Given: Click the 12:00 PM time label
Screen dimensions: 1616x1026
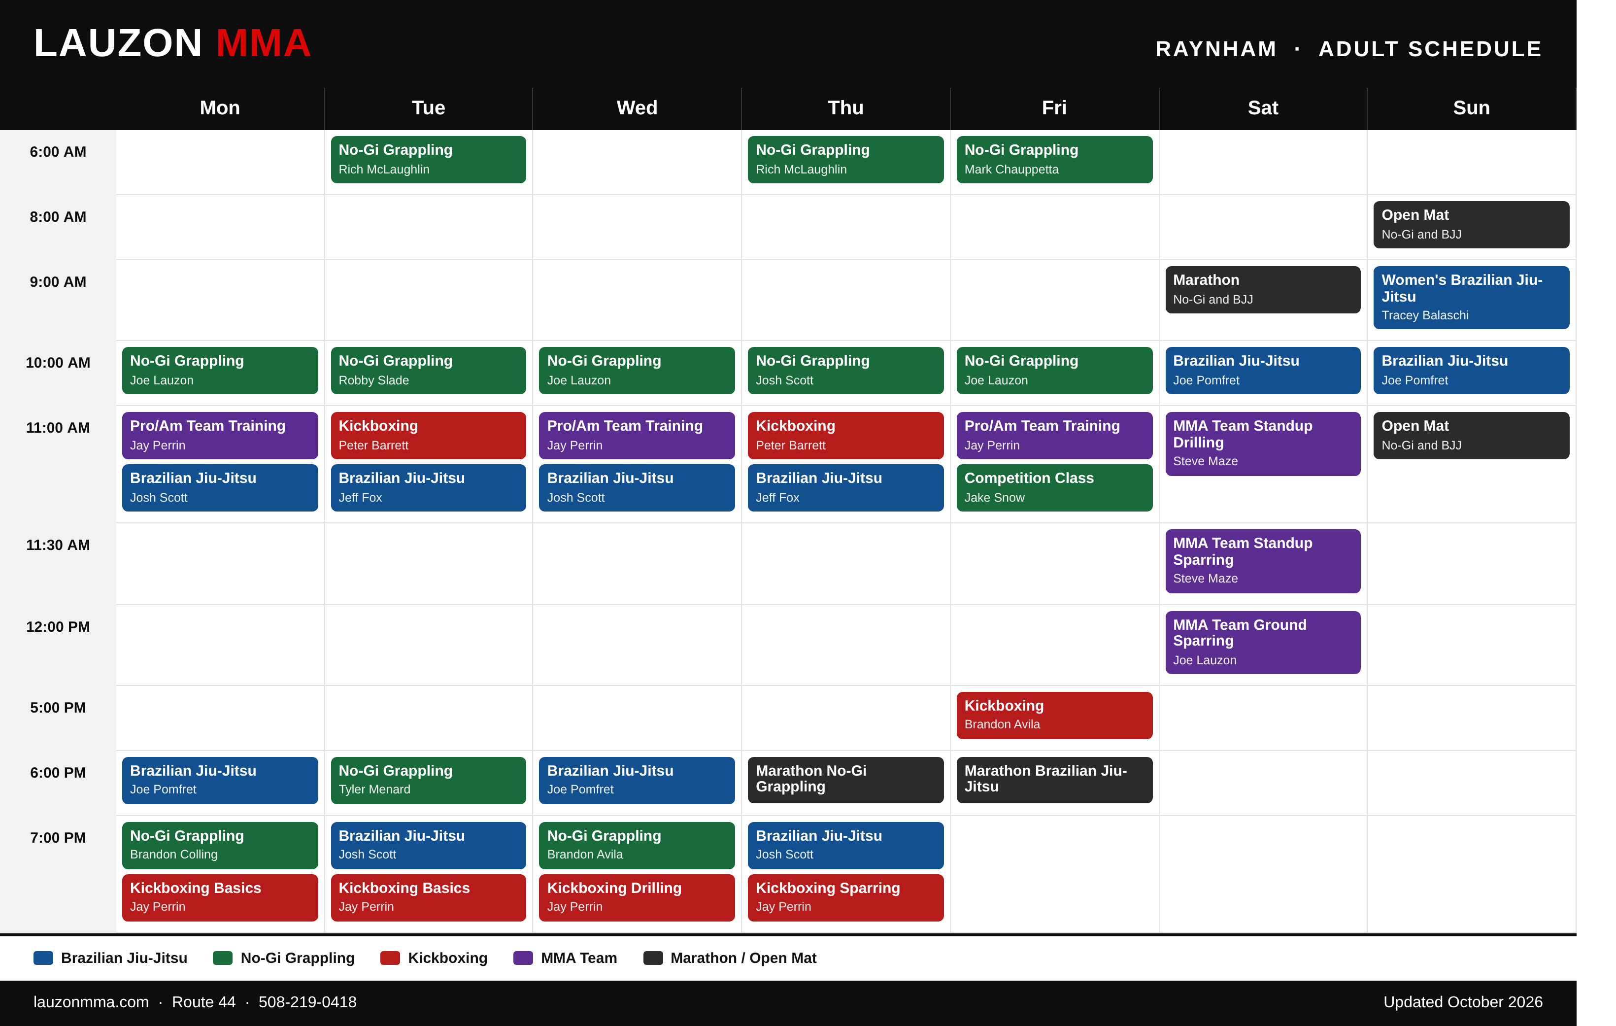Looking at the screenshot, I should 58,626.
